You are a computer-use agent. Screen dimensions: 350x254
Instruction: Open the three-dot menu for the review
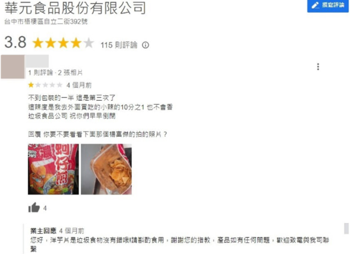318,66
